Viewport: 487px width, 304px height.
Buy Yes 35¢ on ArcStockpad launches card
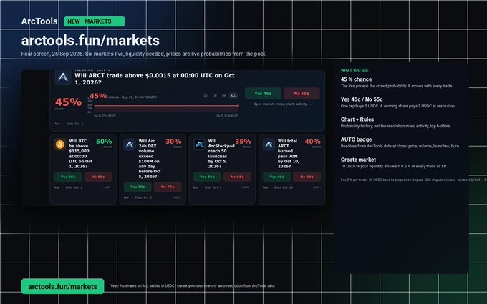[207, 177]
